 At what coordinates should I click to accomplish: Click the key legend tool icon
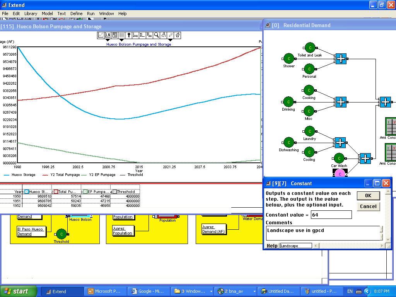(x=128, y=35)
